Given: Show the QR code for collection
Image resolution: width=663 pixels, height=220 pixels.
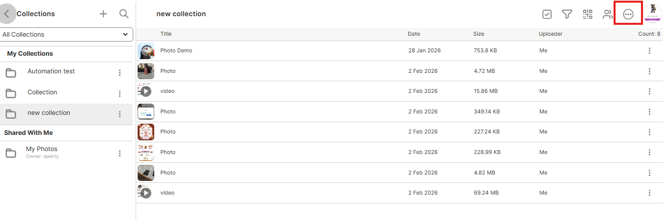Looking at the screenshot, I should (588, 15).
